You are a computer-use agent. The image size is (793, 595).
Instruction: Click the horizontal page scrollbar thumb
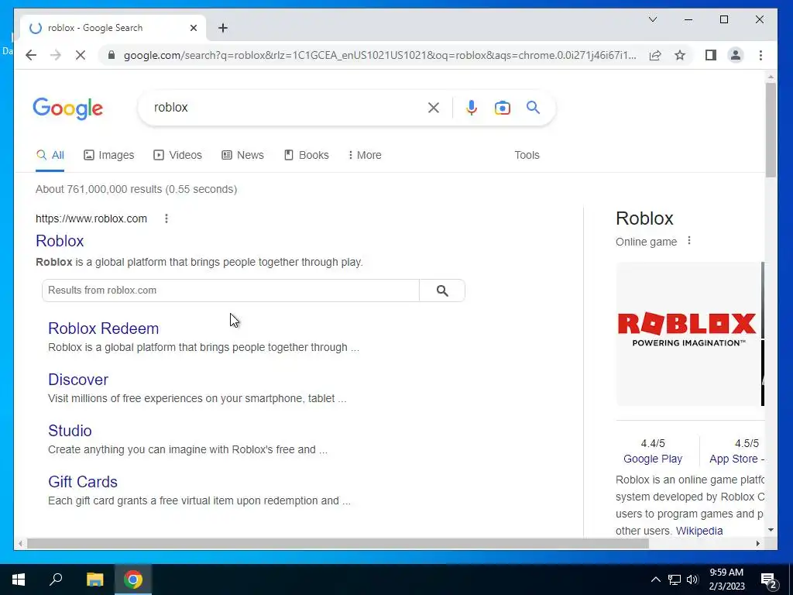(338, 543)
